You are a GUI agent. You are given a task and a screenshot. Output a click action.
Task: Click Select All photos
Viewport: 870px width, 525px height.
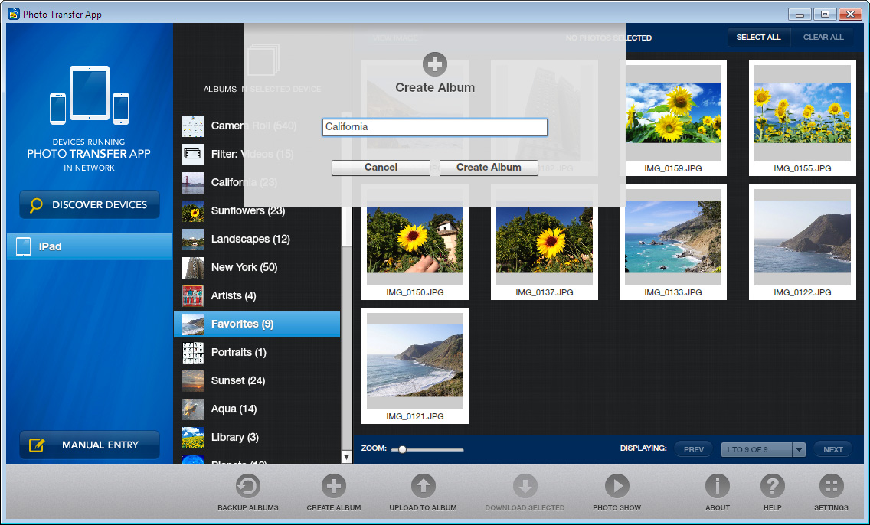tap(758, 37)
